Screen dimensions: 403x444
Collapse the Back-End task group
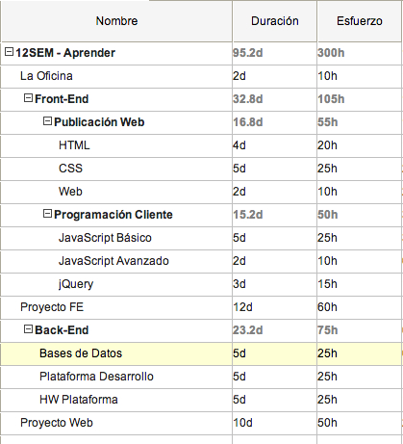(29, 329)
